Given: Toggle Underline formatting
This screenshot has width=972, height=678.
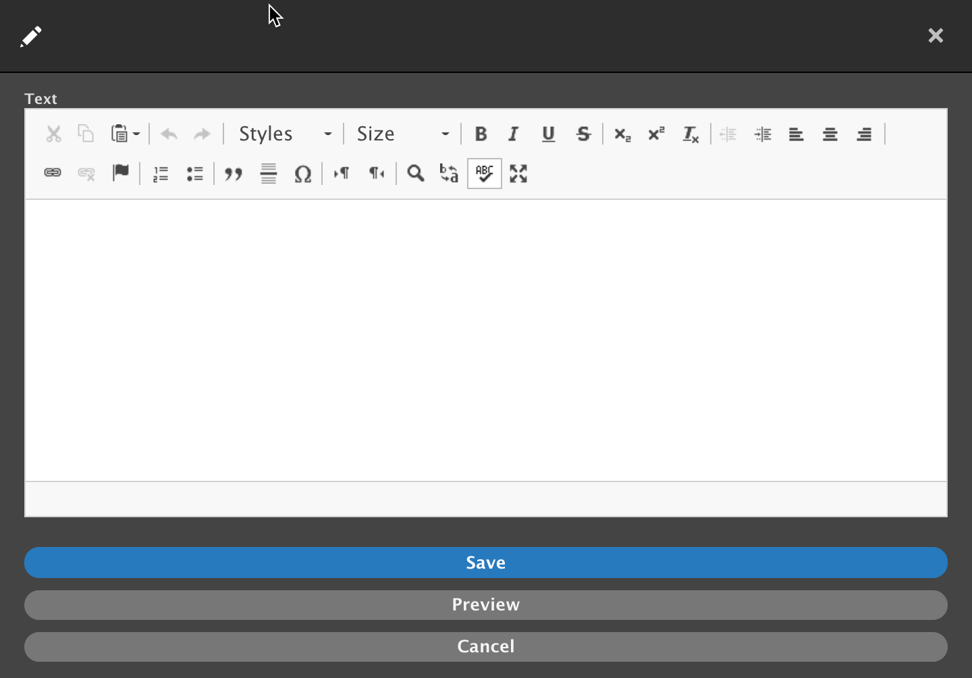Looking at the screenshot, I should [548, 134].
